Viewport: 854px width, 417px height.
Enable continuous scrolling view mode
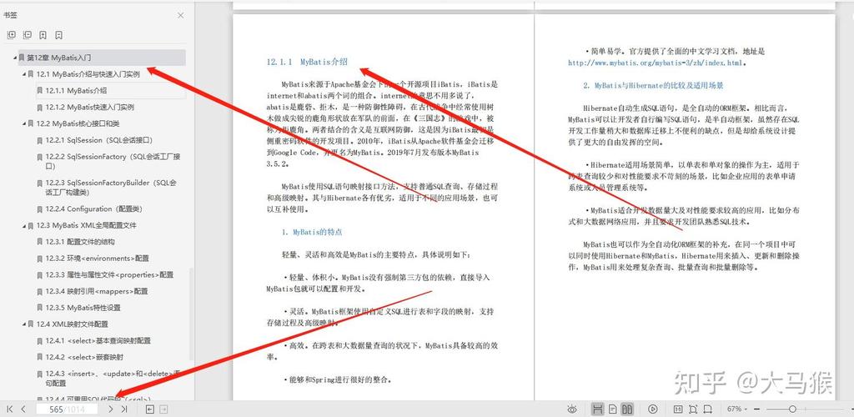point(598,409)
